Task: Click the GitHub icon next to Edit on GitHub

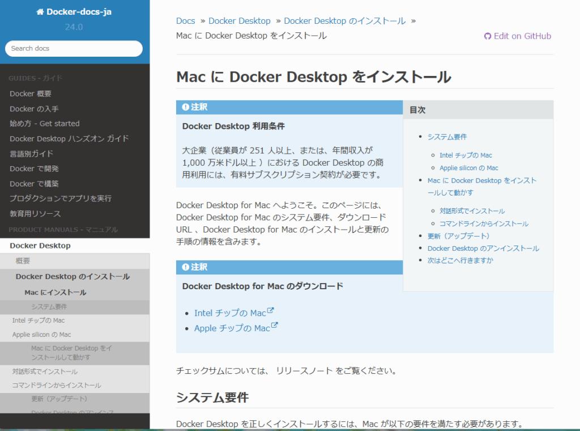Action: coord(488,36)
